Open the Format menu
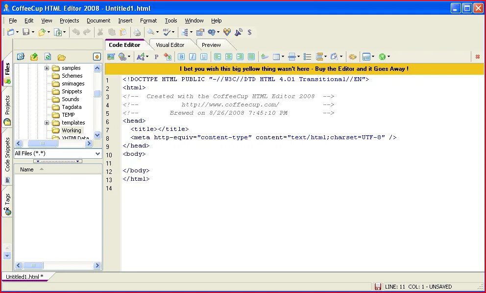 pyautogui.click(x=148, y=21)
